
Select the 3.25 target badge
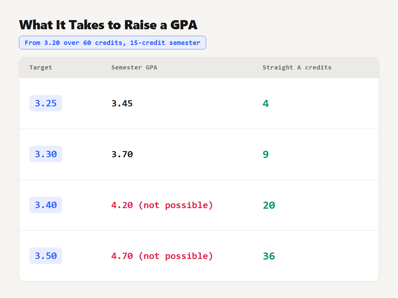point(46,103)
